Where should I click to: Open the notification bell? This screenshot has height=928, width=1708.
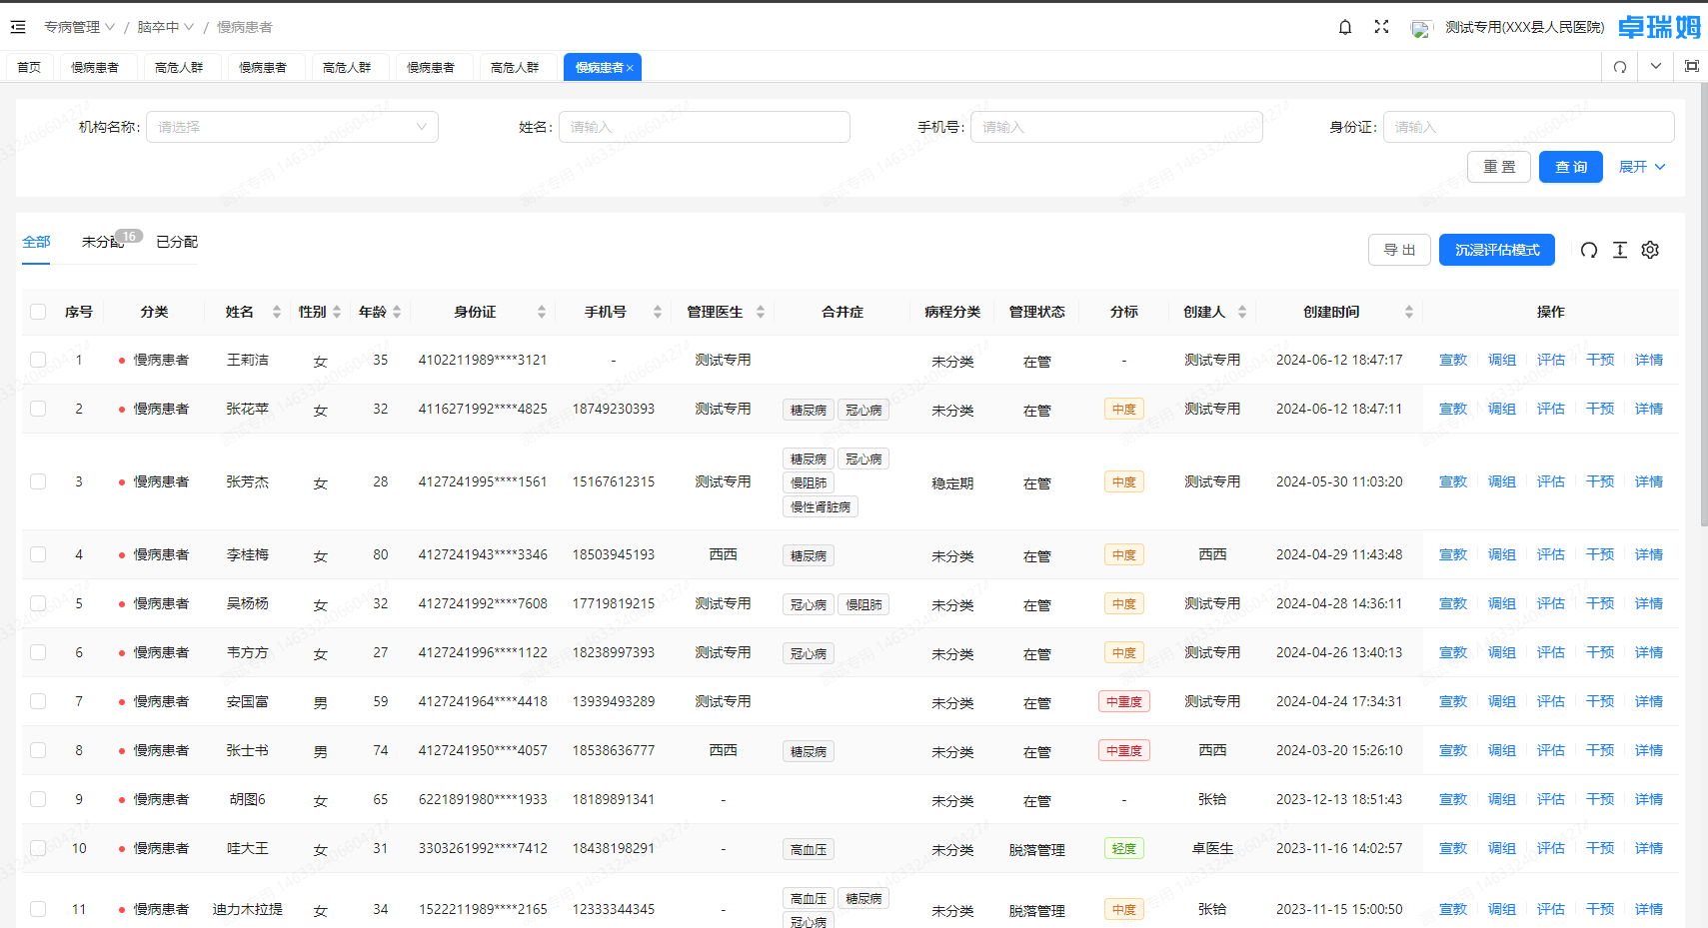click(1345, 27)
